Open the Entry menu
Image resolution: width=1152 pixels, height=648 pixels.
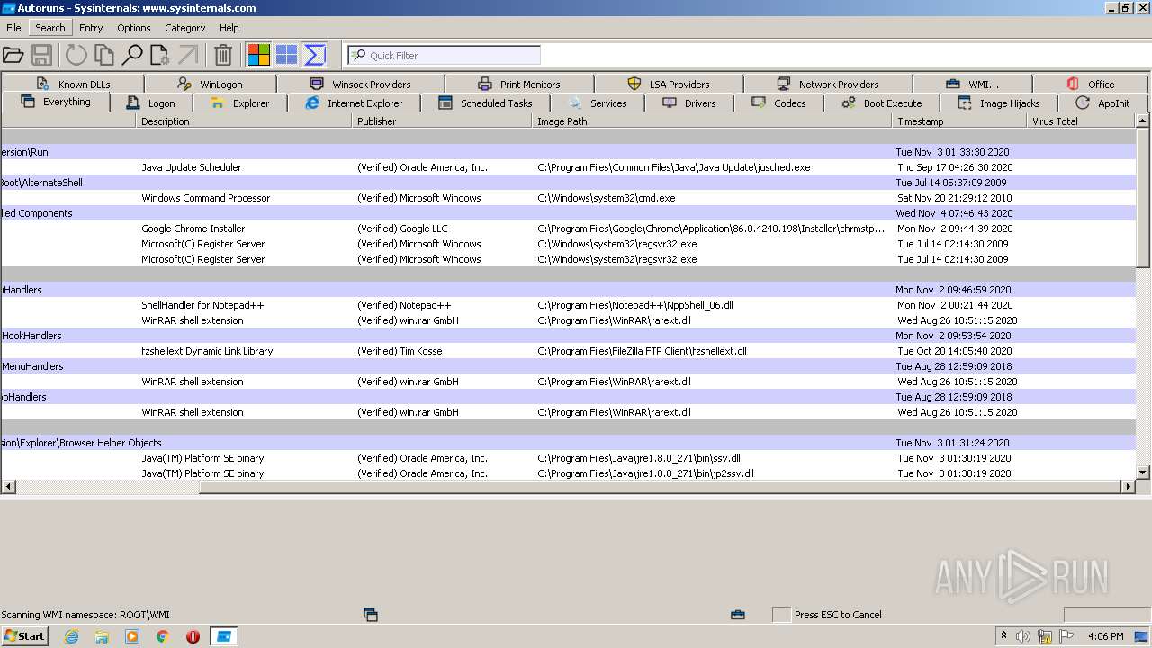pyautogui.click(x=91, y=28)
